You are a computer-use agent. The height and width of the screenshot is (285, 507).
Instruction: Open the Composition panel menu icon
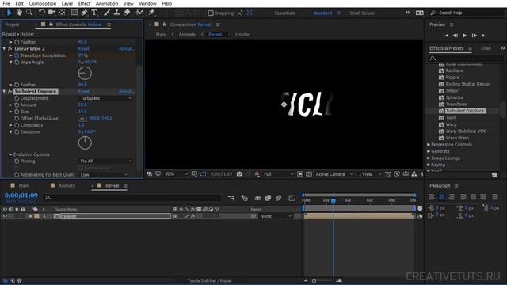tap(218, 25)
